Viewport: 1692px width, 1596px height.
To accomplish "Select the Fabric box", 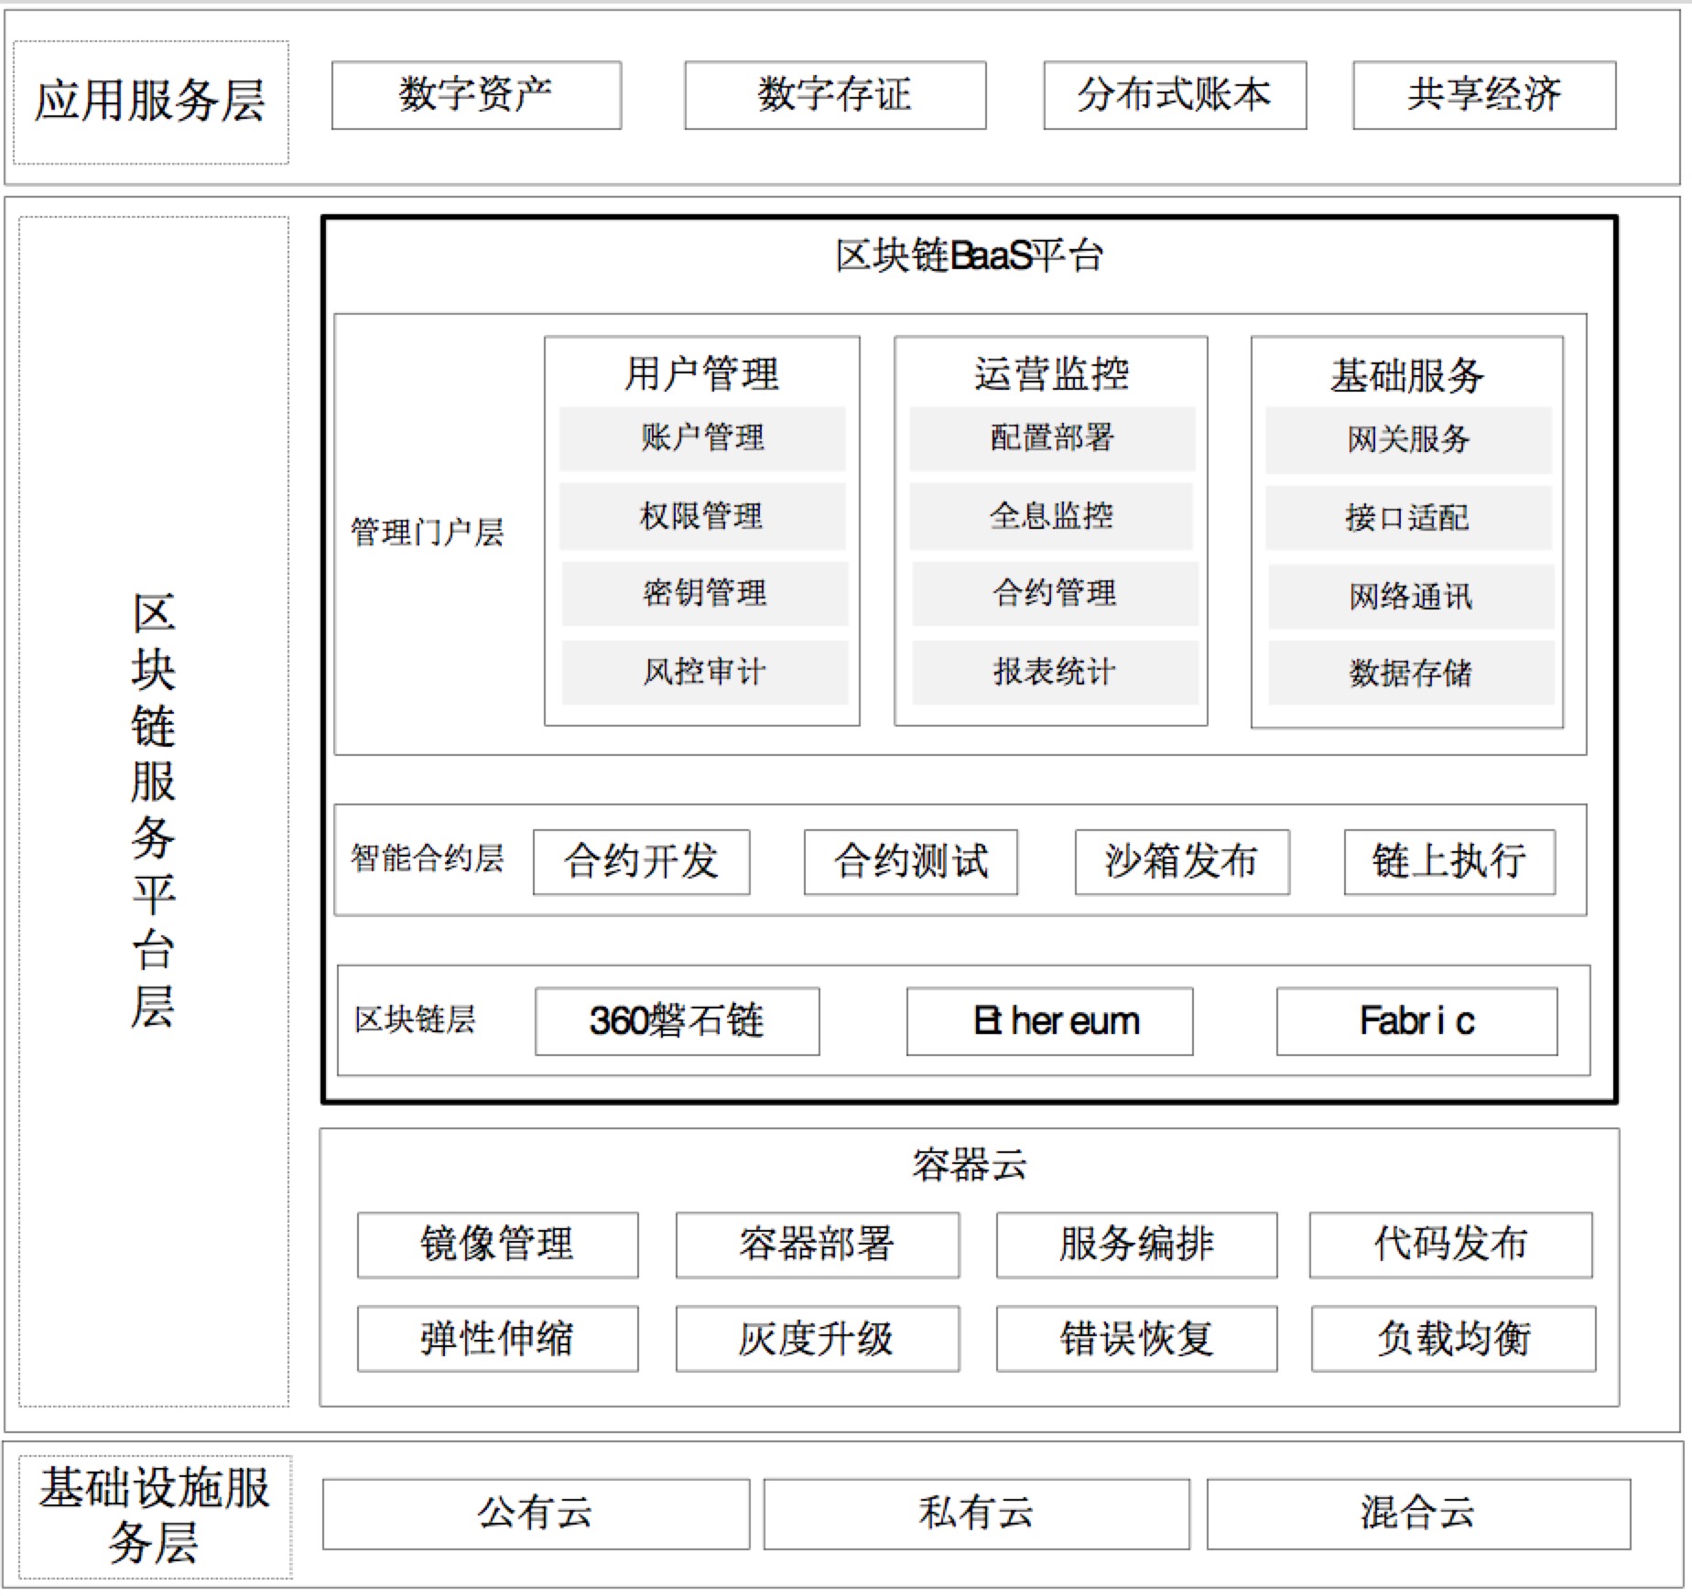I will pyautogui.click(x=1416, y=1021).
